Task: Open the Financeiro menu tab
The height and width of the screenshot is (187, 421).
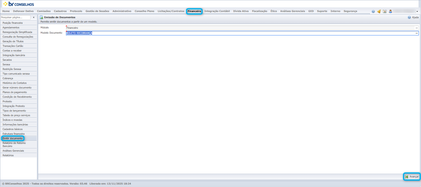Action: [194, 11]
